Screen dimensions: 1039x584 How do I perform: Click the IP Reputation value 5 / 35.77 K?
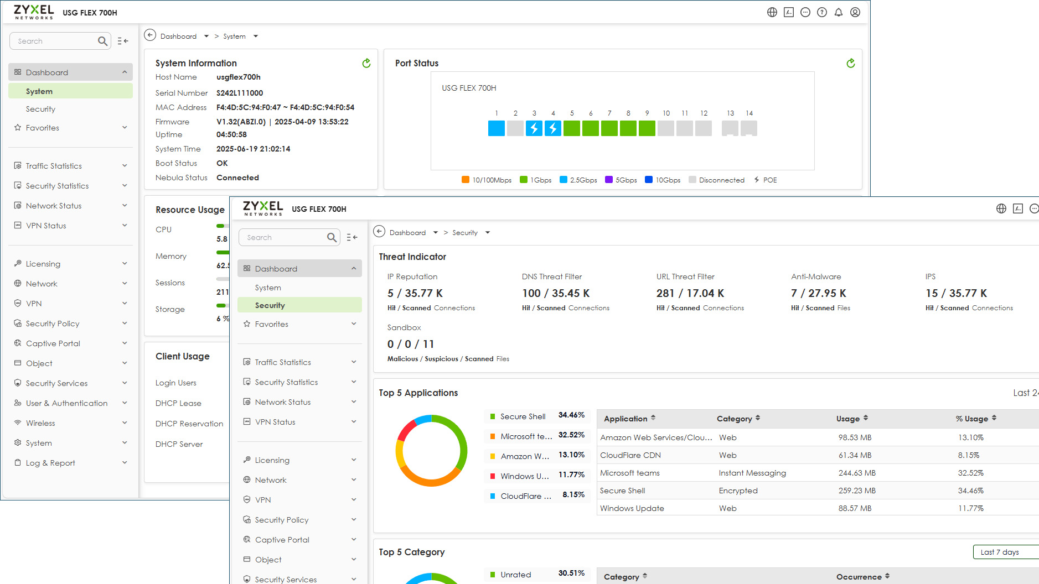(415, 293)
